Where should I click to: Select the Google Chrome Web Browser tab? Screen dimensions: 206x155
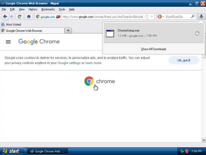click(32, 31)
